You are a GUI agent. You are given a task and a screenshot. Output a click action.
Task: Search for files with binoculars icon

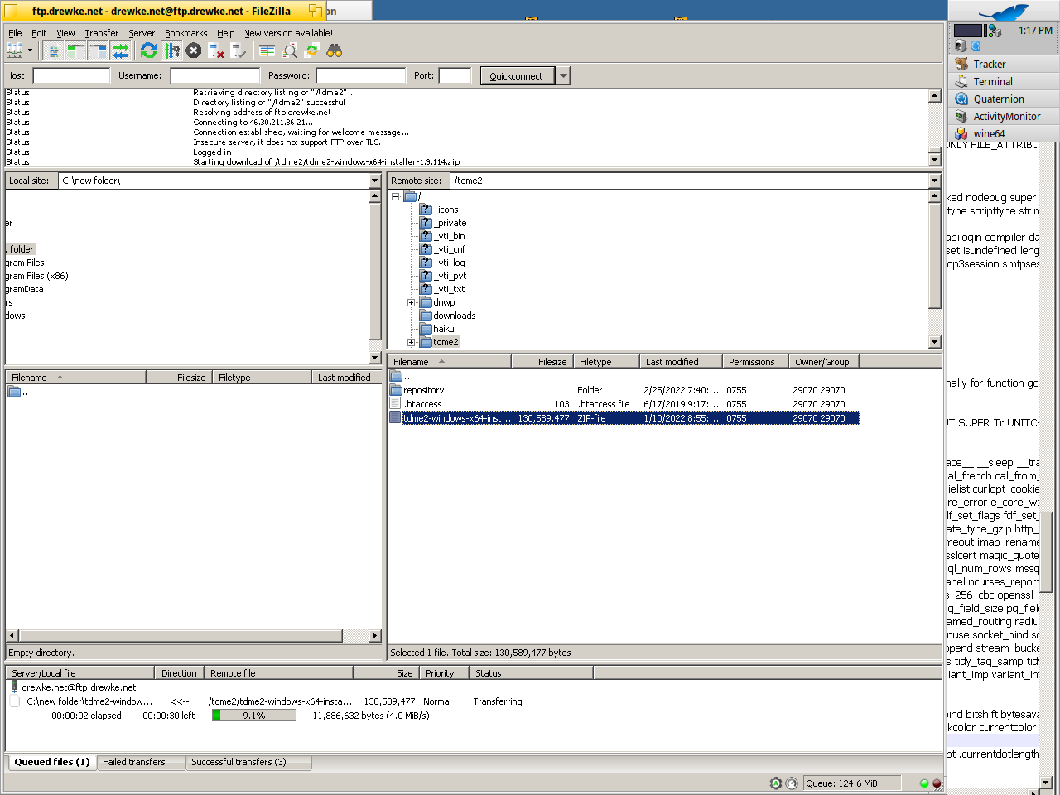click(335, 51)
